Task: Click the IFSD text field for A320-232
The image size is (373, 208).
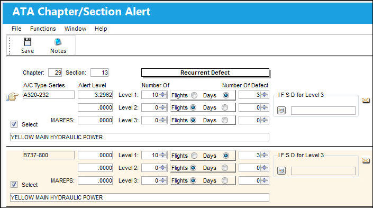Action: pos(323,111)
